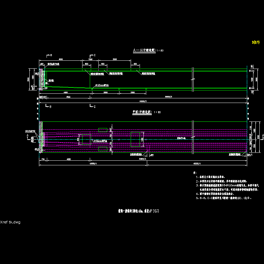Image resolution: width=264 pixels, height=264 pixels.
Task: Click the 'Φ100mm' vent hole label in the plan view
Action: click(x=101, y=141)
